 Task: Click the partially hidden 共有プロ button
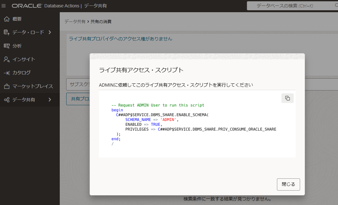tap(78, 99)
